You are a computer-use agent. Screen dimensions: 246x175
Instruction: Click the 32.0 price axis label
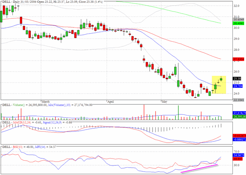click(237, 6)
